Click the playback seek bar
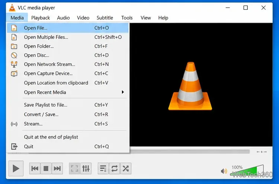 (x=190, y=152)
